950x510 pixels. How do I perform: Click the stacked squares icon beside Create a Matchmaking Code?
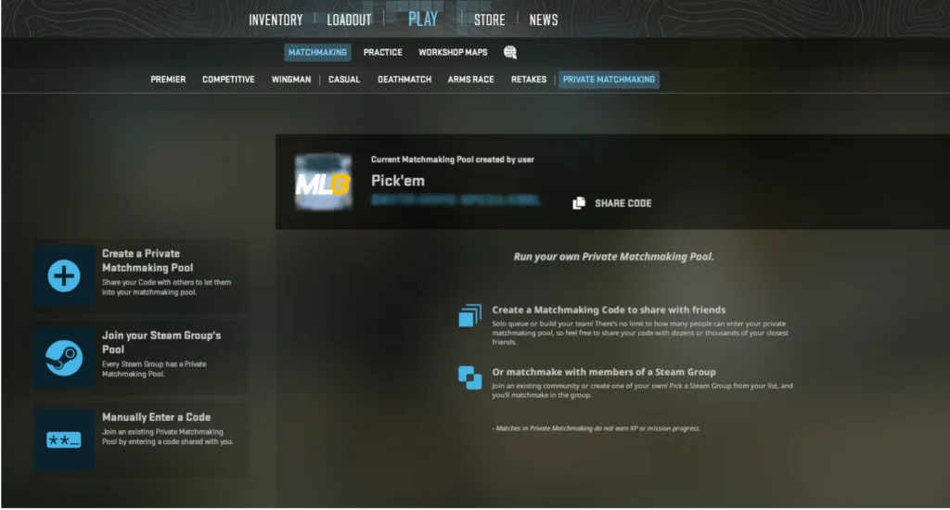coord(470,315)
